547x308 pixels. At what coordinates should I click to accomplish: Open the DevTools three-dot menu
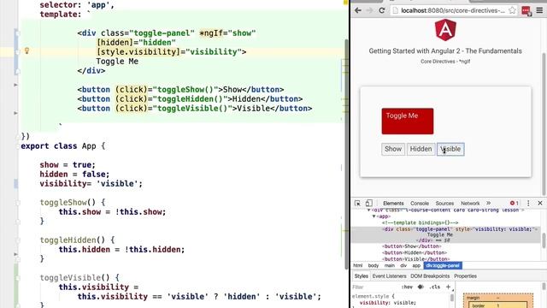(528, 204)
